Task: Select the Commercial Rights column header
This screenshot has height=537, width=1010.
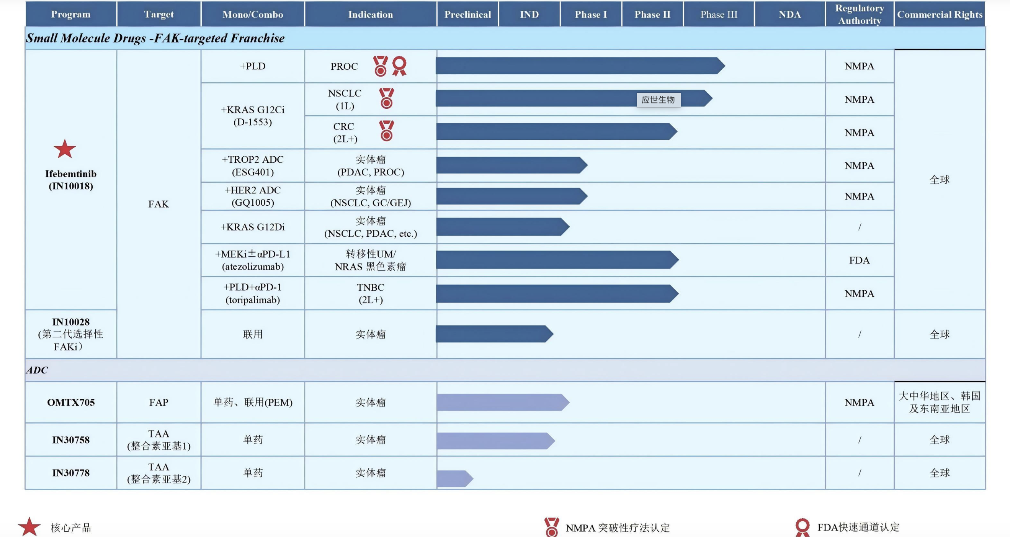Action: click(x=940, y=15)
